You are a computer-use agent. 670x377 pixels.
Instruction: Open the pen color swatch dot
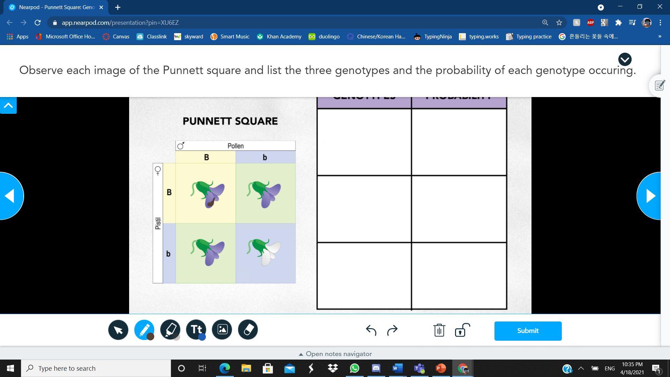coord(150,337)
